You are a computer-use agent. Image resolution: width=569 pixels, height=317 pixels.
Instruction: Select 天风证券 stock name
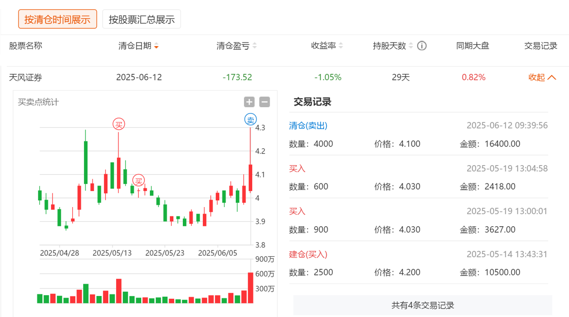(26, 77)
